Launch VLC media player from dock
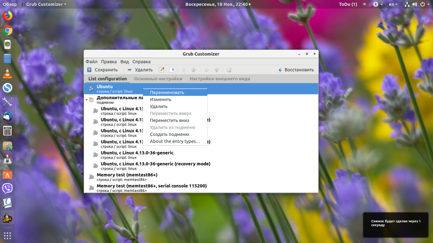The width and height of the screenshot is (433, 243). (7, 73)
